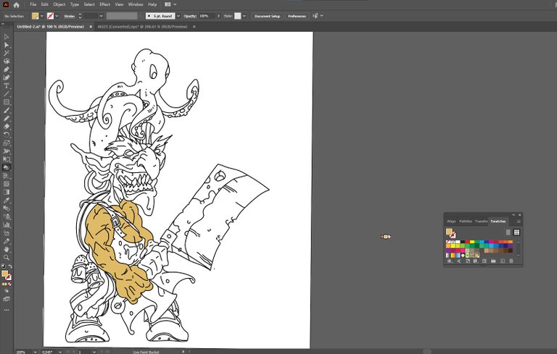Select the Column Graph tool
The height and width of the screenshot is (354, 557).
click(x=7, y=224)
